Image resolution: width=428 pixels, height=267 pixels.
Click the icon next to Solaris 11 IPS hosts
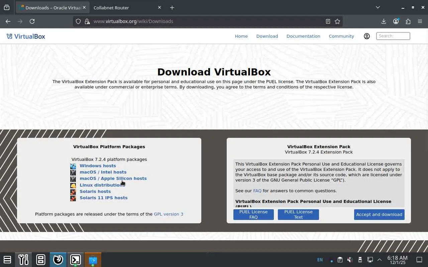73,198
